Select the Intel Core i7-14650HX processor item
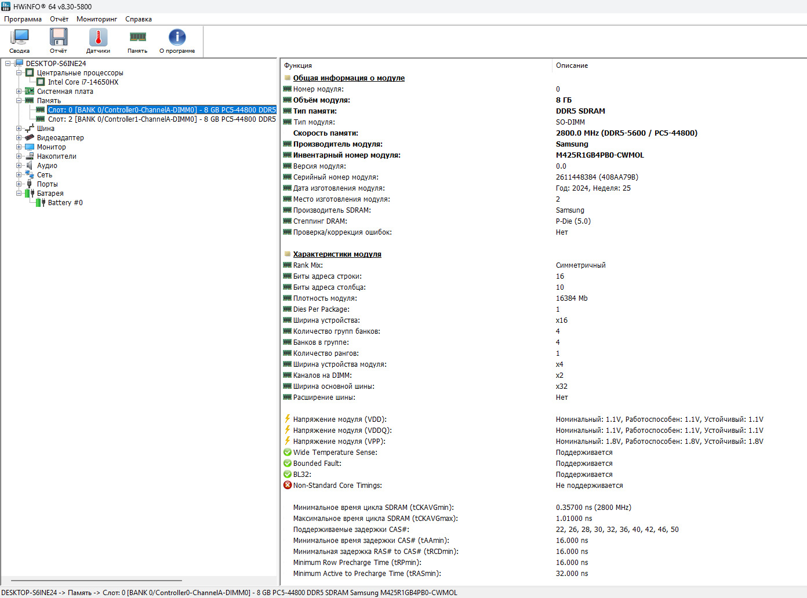Image resolution: width=807 pixels, height=598 pixels. tap(83, 82)
